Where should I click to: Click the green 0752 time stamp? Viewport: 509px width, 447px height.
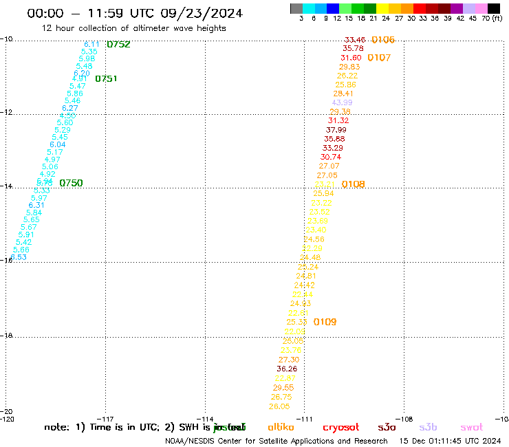[118, 44]
